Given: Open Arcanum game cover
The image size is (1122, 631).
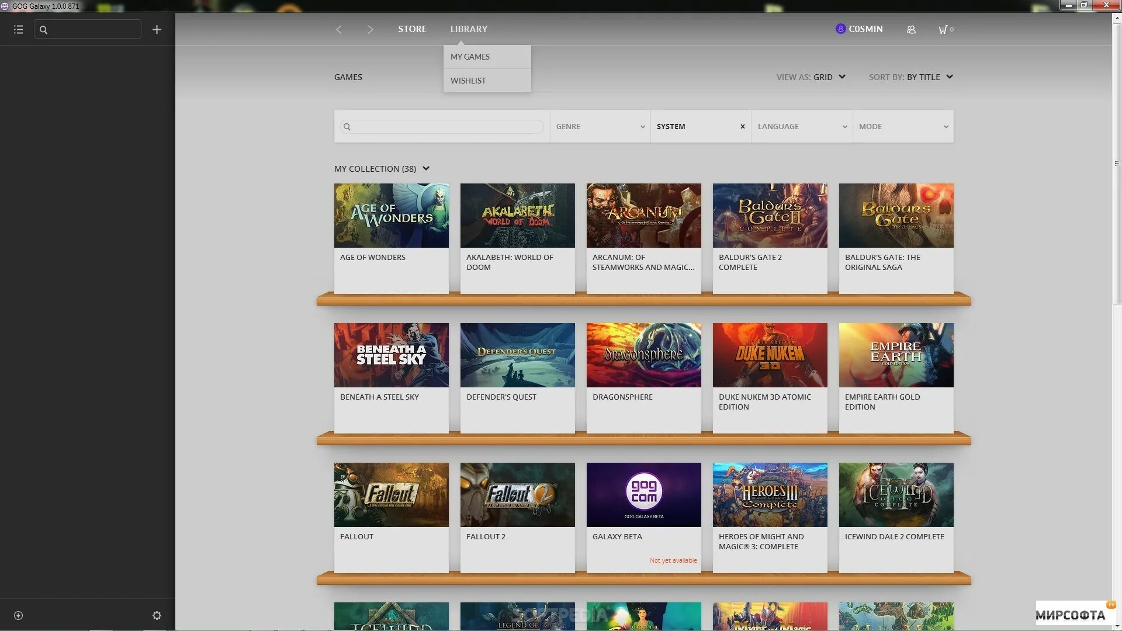Looking at the screenshot, I should tap(644, 216).
